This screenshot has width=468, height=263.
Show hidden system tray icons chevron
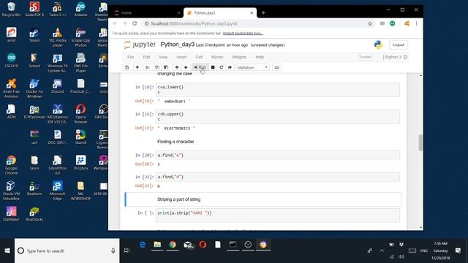tap(382, 251)
